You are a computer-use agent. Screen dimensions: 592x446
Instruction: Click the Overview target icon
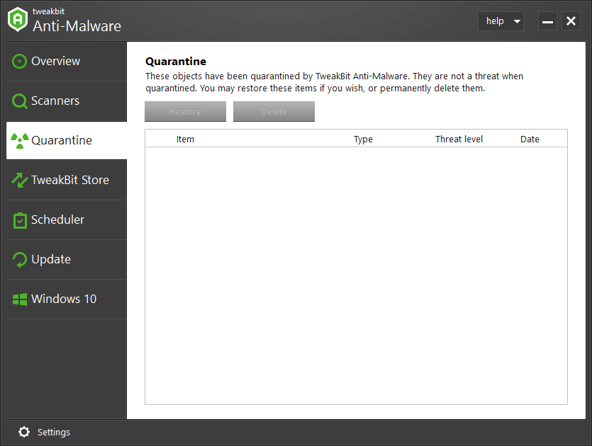pos(19,61)
